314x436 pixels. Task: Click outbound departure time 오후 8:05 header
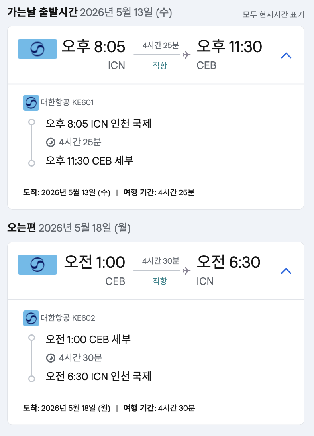point(94,47)
